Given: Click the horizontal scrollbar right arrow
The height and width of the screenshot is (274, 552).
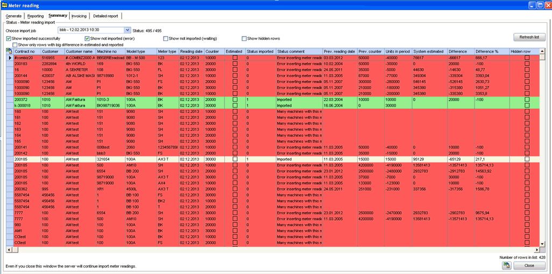Looking at the screenshot, I should 536,250.
